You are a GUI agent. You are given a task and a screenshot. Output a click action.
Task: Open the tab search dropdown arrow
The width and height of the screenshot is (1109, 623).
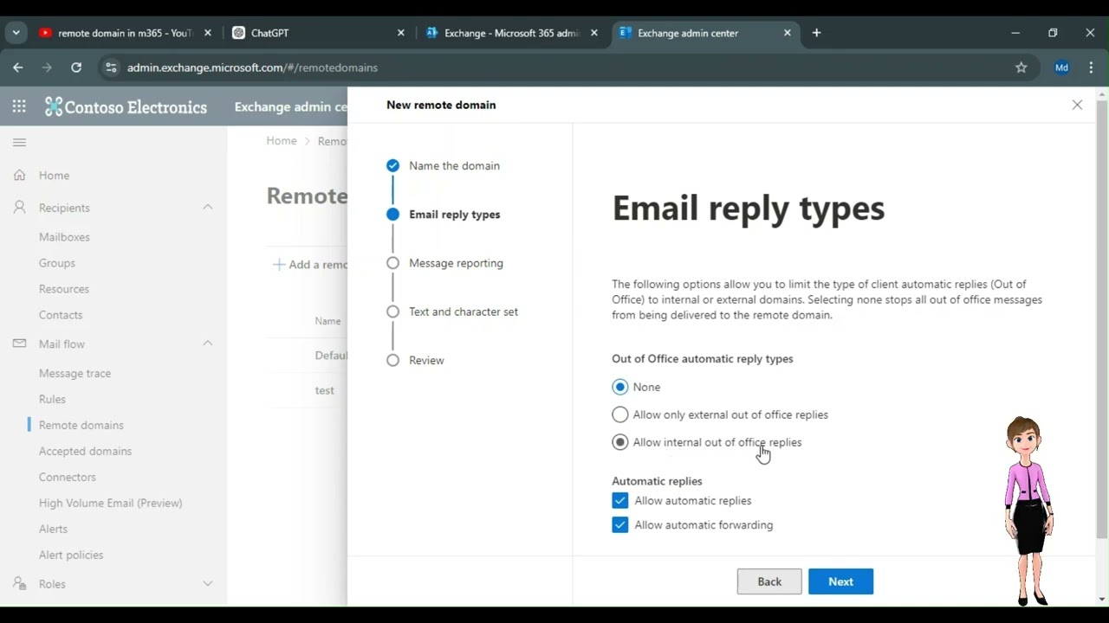point(16,33)
